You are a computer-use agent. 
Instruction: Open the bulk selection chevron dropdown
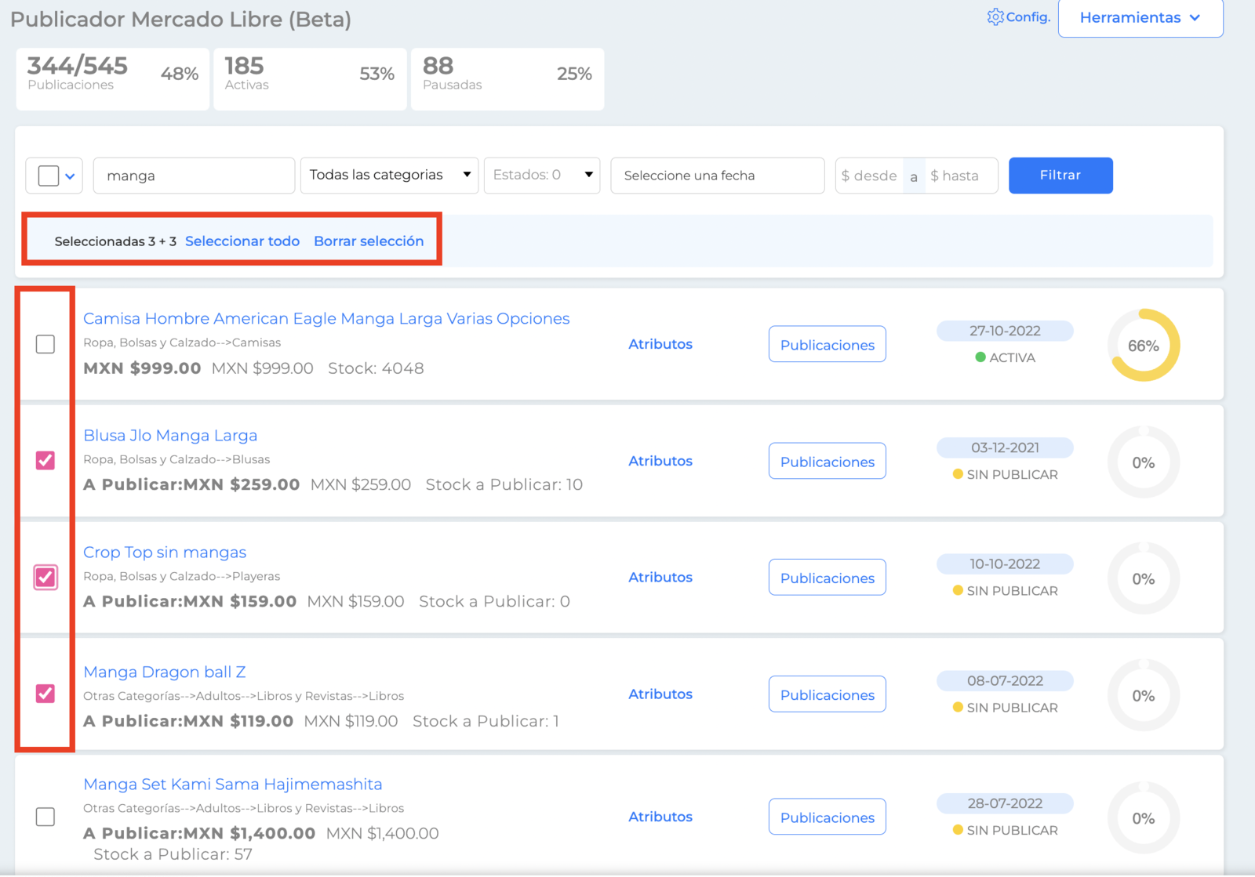tap(71, 176)
